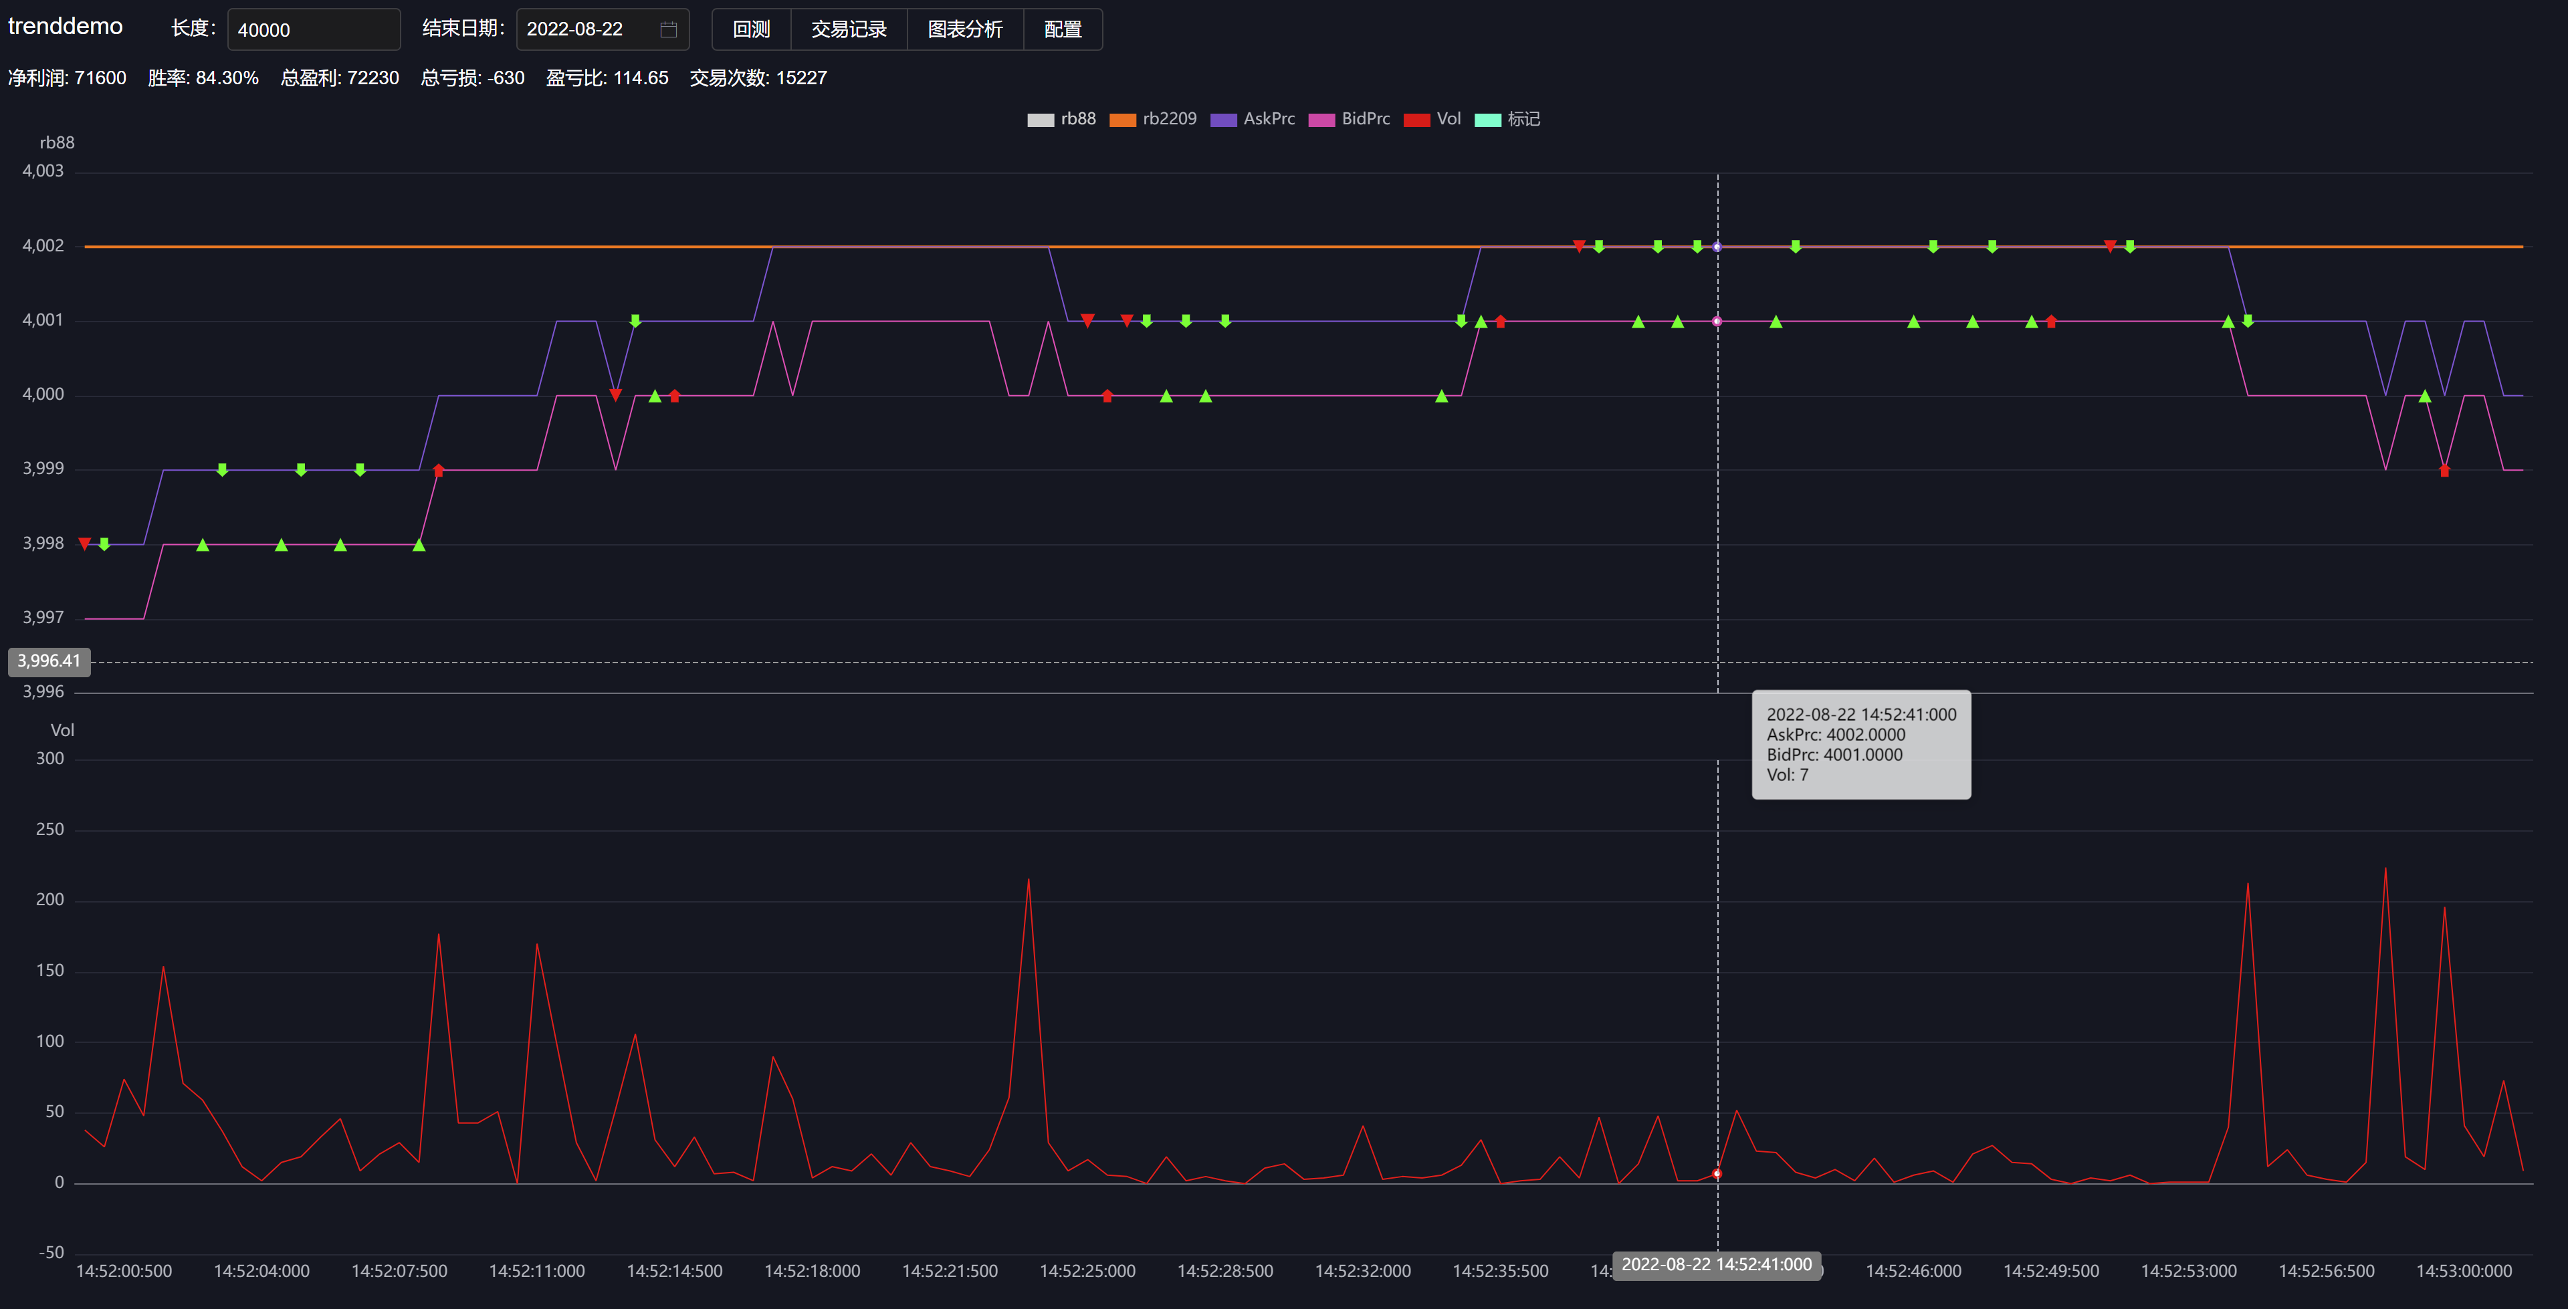Toggle 标记 markers series in legend
The image size is (2568, 1309).
coord(1507,118)
